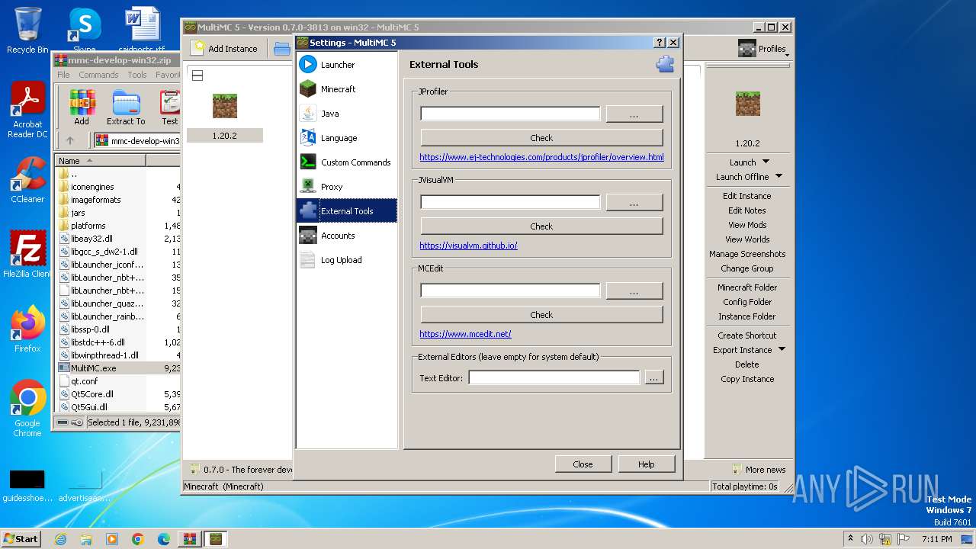Browse for the JProfiler folder
Image resolution: width=976 pixels, height=549 pixels.
coord(634,114)
